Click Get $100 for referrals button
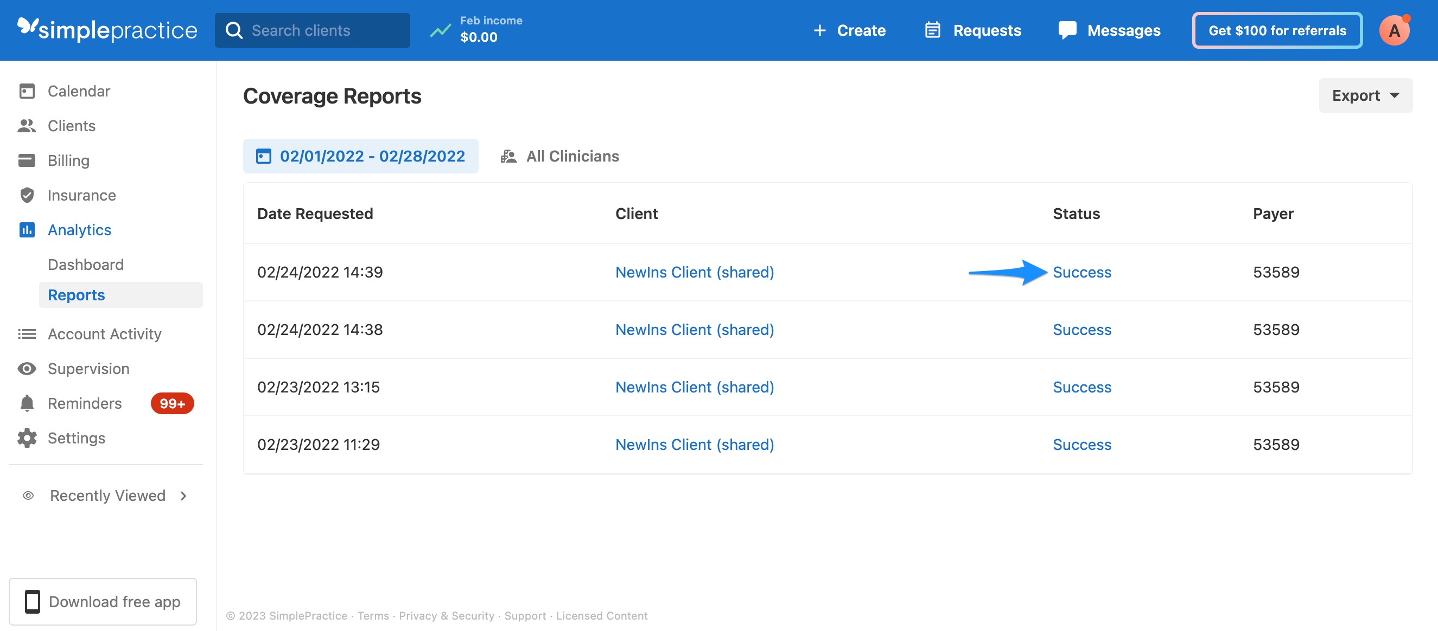 (x=1277, y=30)
